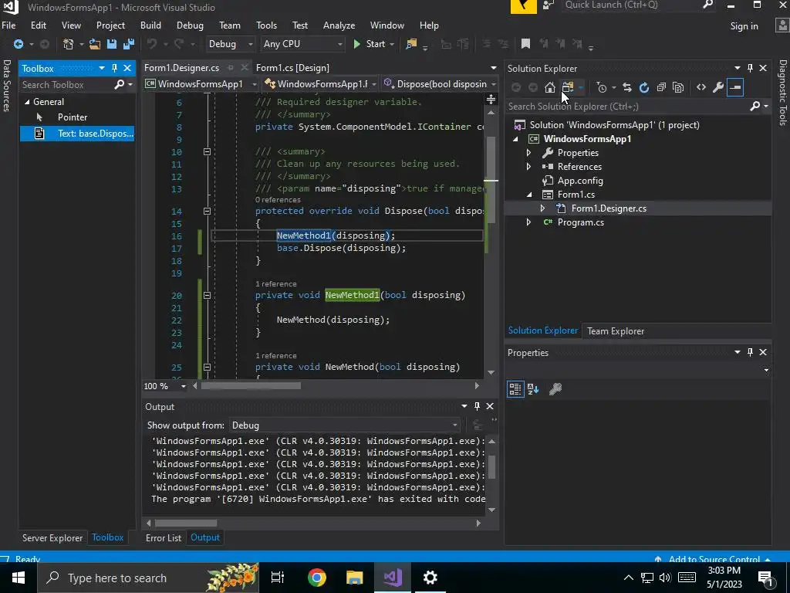
Task: Click the Save All toolbar icon
Action: [129, 44]
